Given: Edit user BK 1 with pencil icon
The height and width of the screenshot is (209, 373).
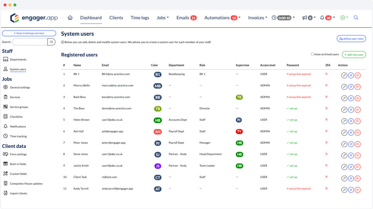Looking at the screenshot, I should click(x=344, y=75).
